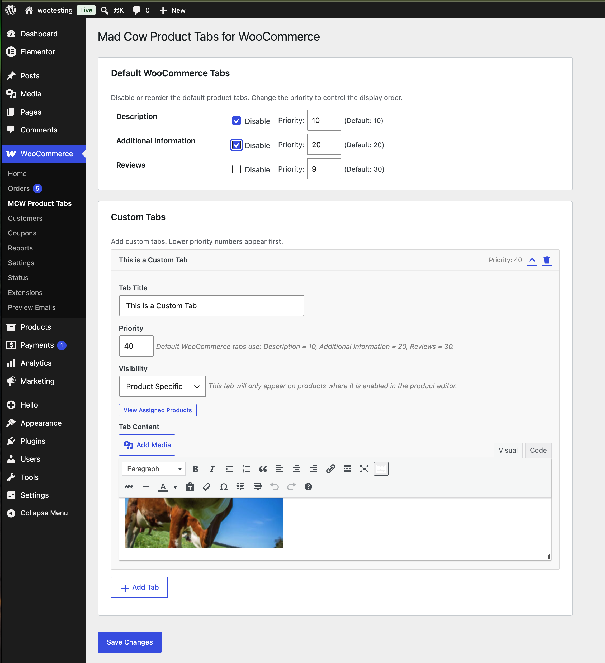Viewport: 605px width, 663px height.
Task: Open WooCommerce Coupons link
Action: click(x=22, y=233)
